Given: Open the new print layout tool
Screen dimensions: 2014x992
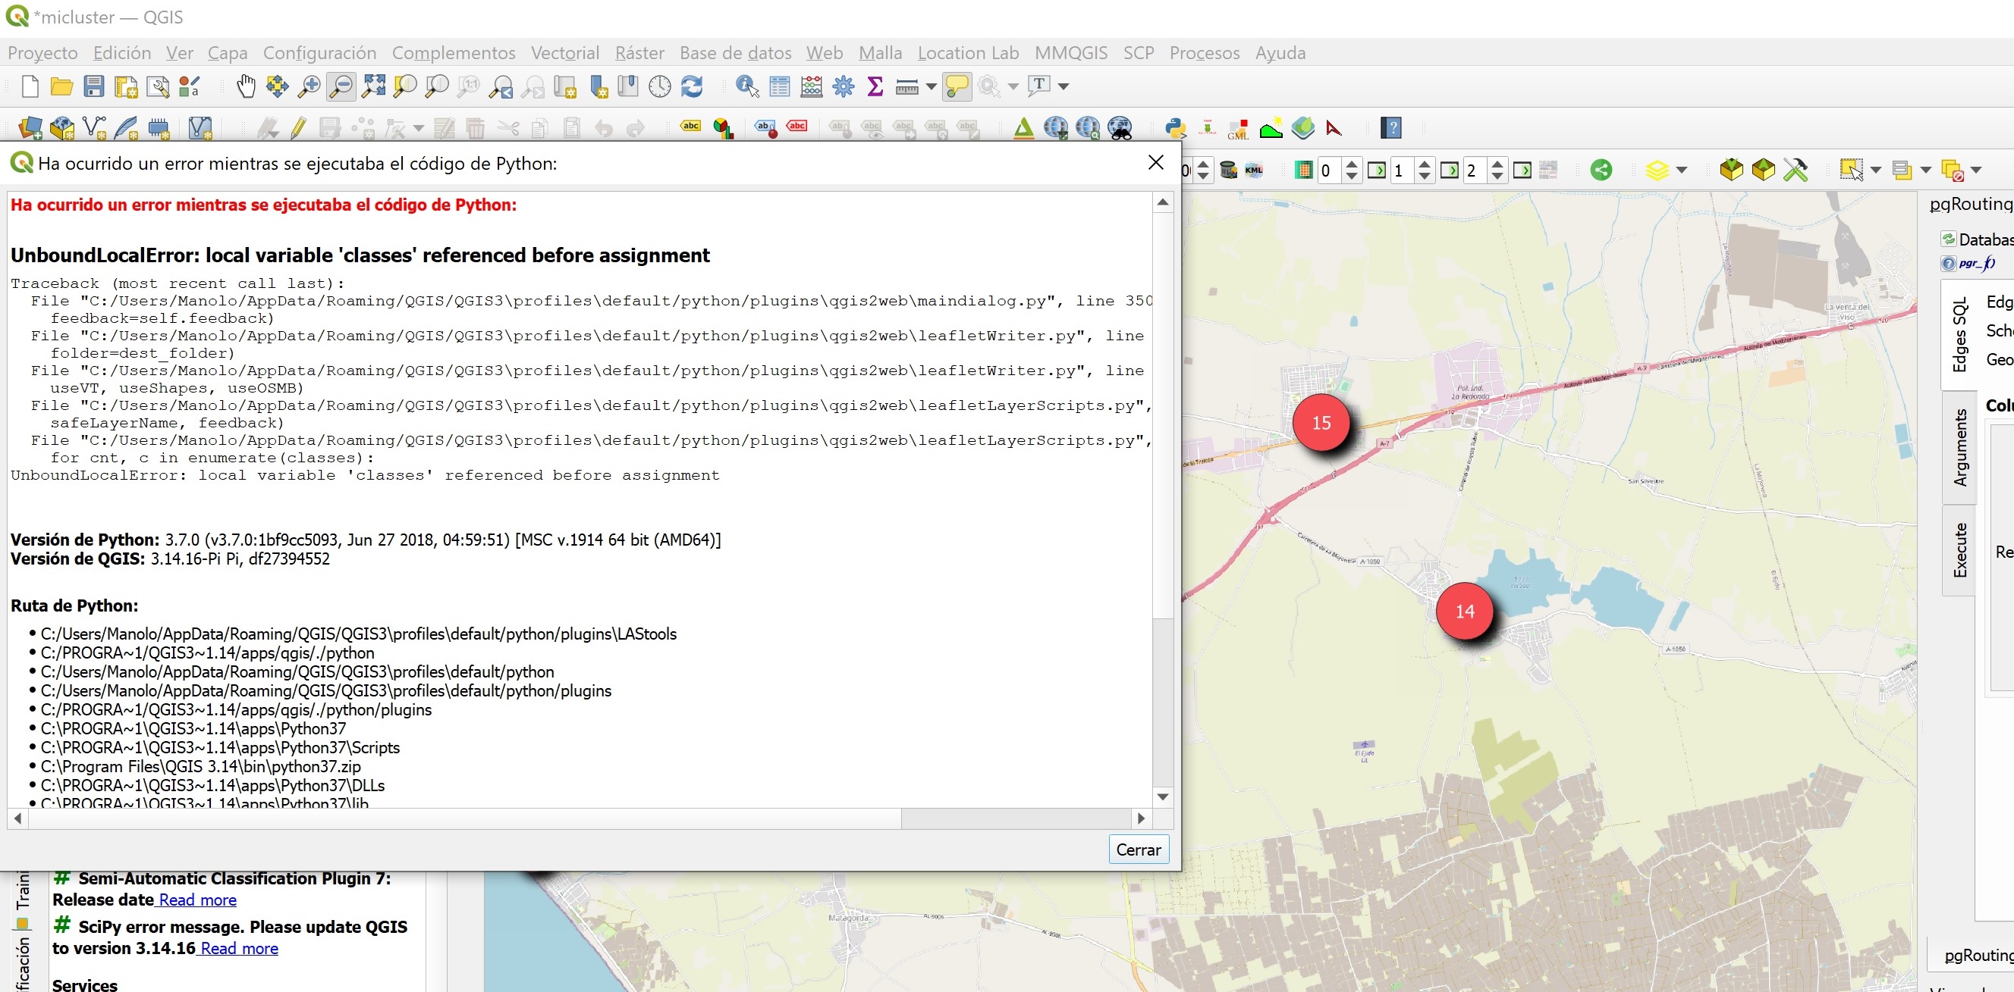Looking at the screenshot, I should (x=126, y=86).
